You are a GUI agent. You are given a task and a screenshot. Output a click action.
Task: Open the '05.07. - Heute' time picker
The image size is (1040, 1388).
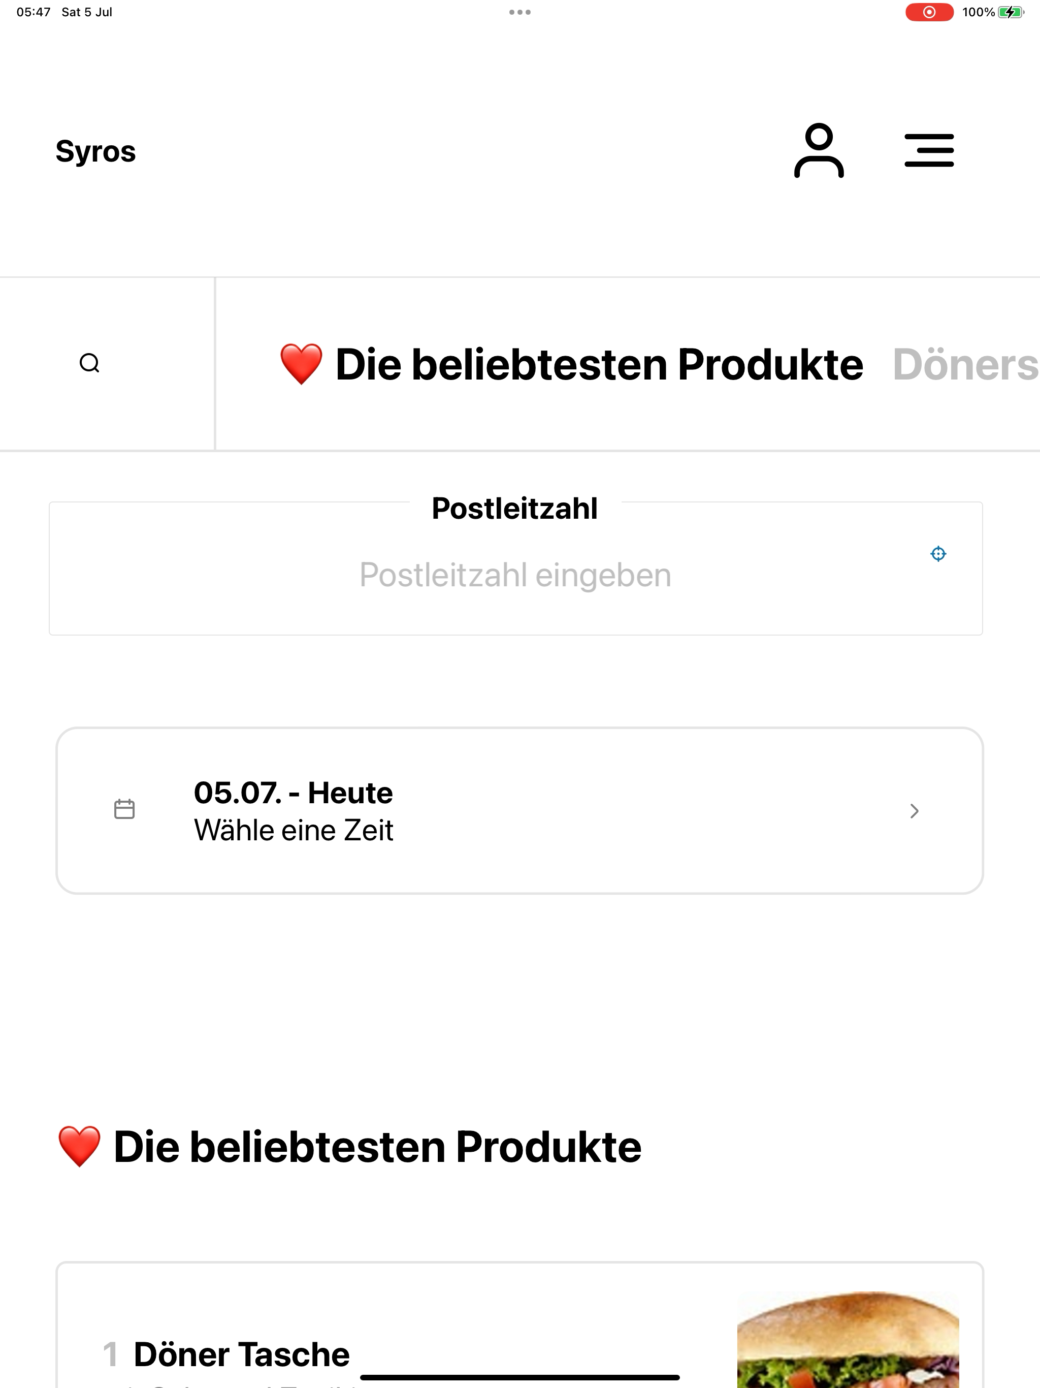click(519, 811)
